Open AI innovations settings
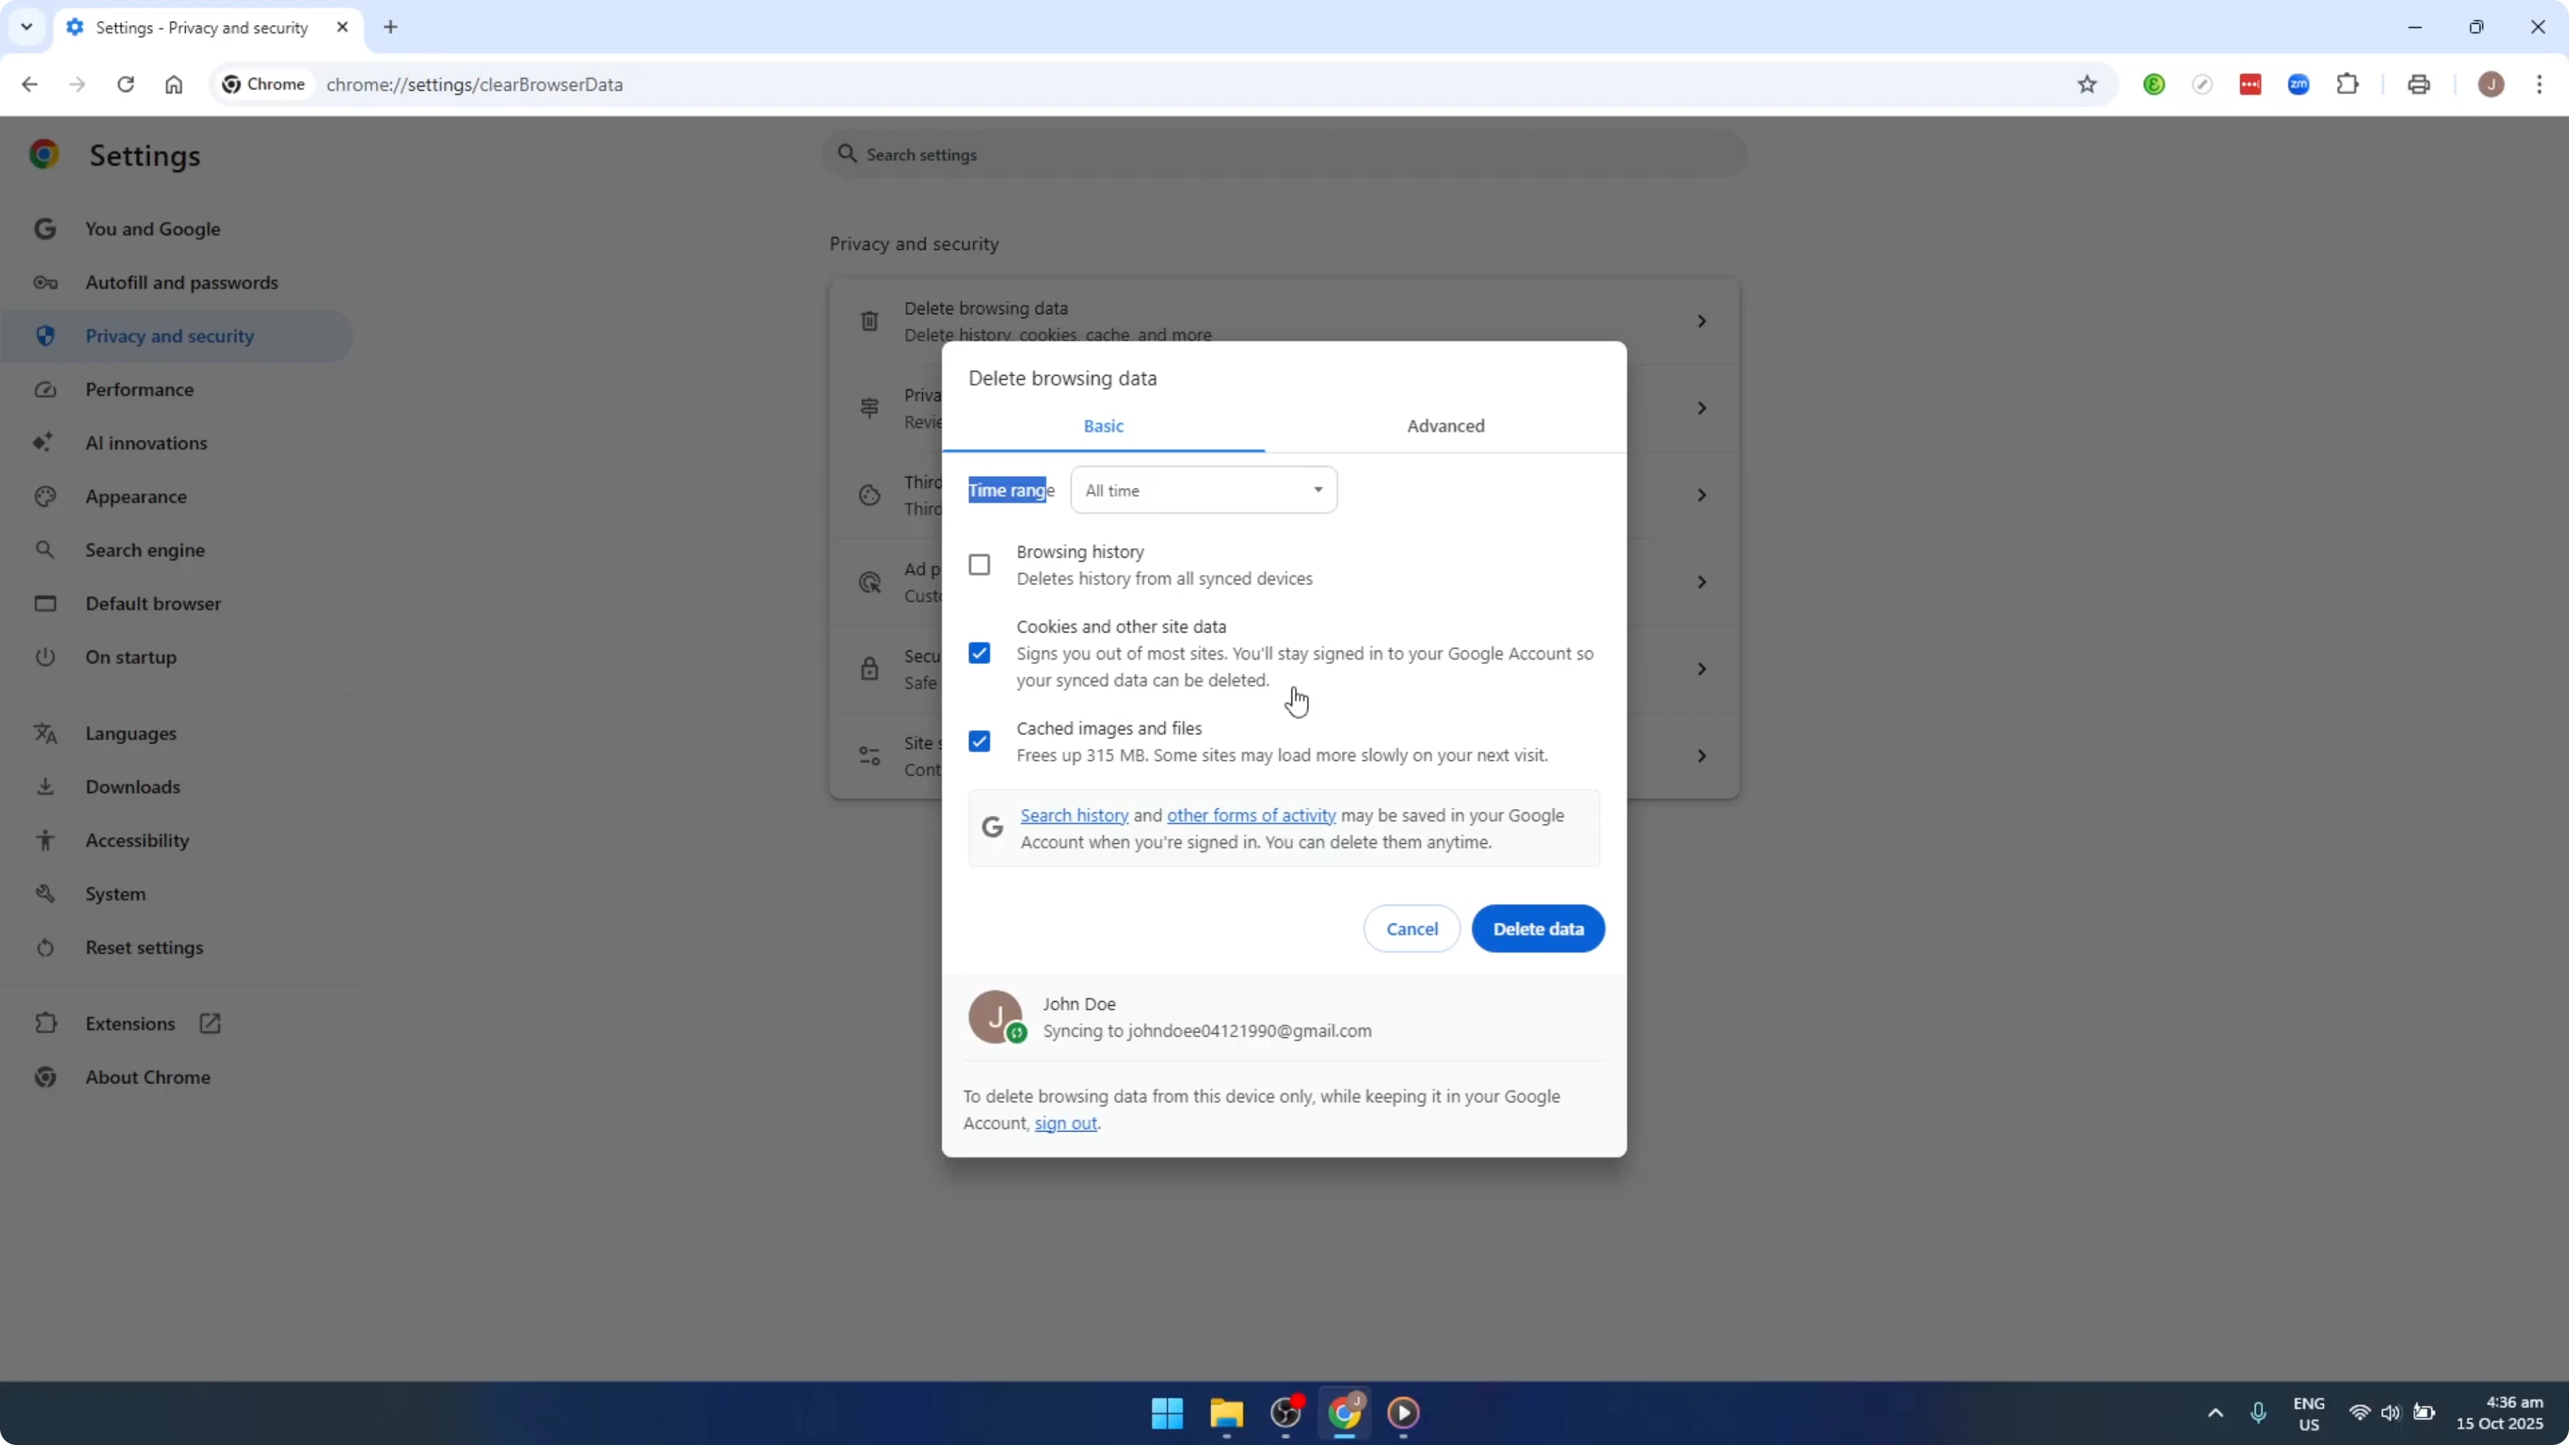The height and width of the screenshot is (1445, 2569). pos(146,443)
